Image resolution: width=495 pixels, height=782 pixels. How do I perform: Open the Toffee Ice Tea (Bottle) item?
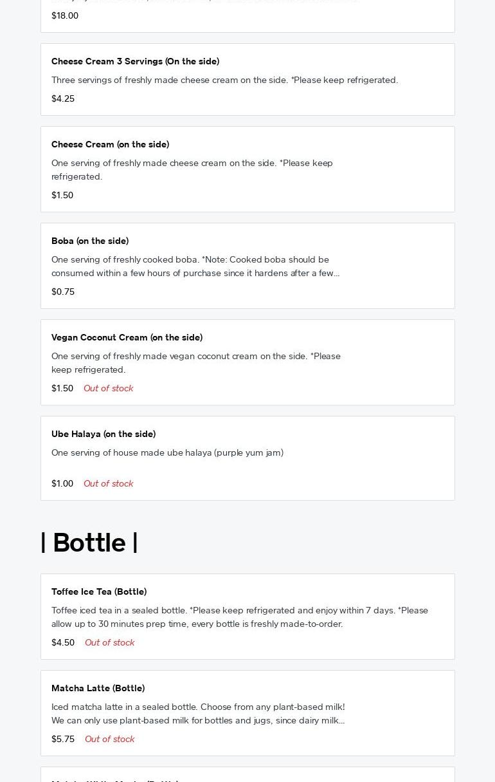[99, 591]
